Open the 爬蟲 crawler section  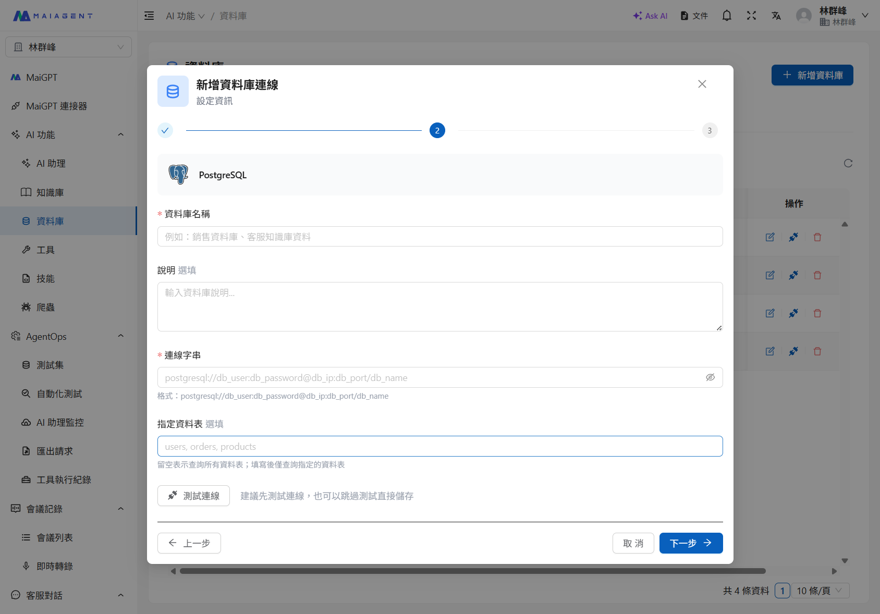coord(26,307)
